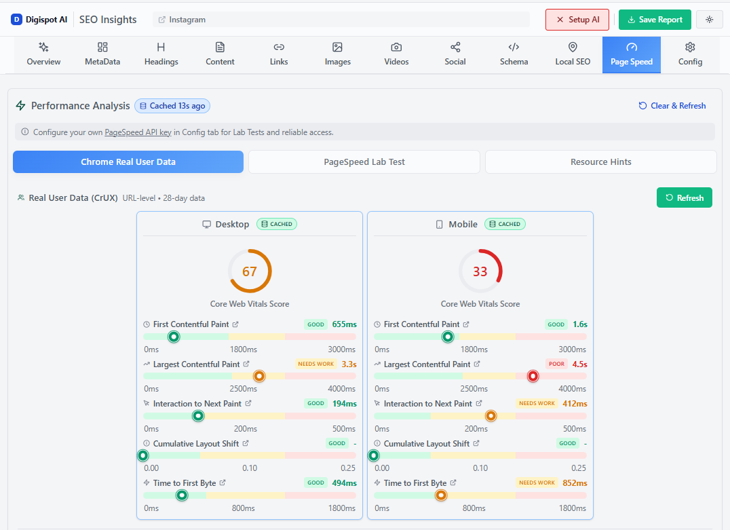Switch to the Chrome Real User Data view
The height and width of the screenshot is (530, 730).
[x=128, y=162]
